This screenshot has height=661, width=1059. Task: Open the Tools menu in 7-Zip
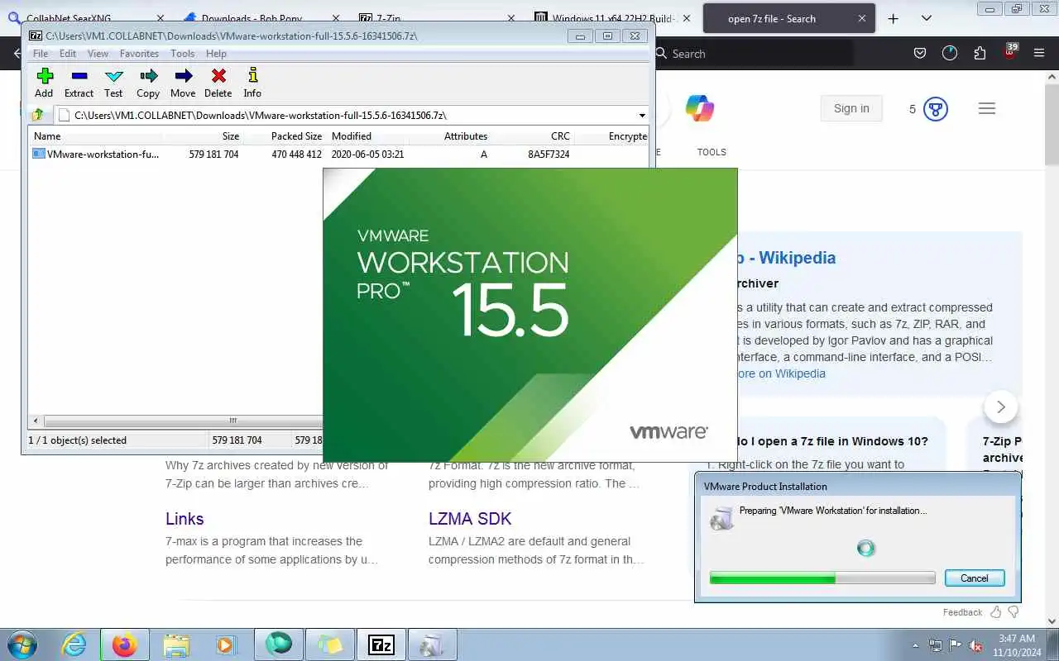click(x=183, y=54)
